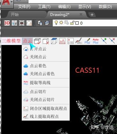Click the box with red X icon
Screen dimensions: 117x134
pyautogui.click(x=46, y=41)
